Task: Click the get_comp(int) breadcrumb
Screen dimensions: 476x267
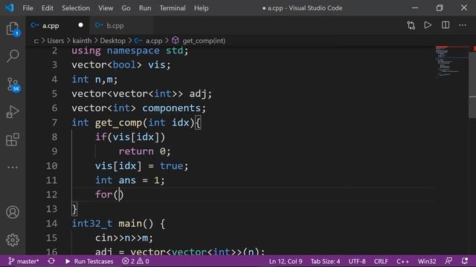Action: click(204, 41)
